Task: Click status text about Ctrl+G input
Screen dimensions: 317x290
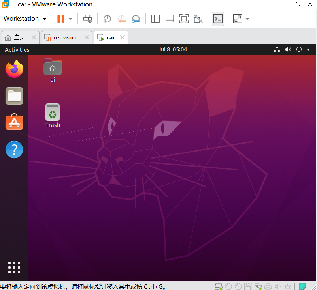Action: tap(83, 286)
